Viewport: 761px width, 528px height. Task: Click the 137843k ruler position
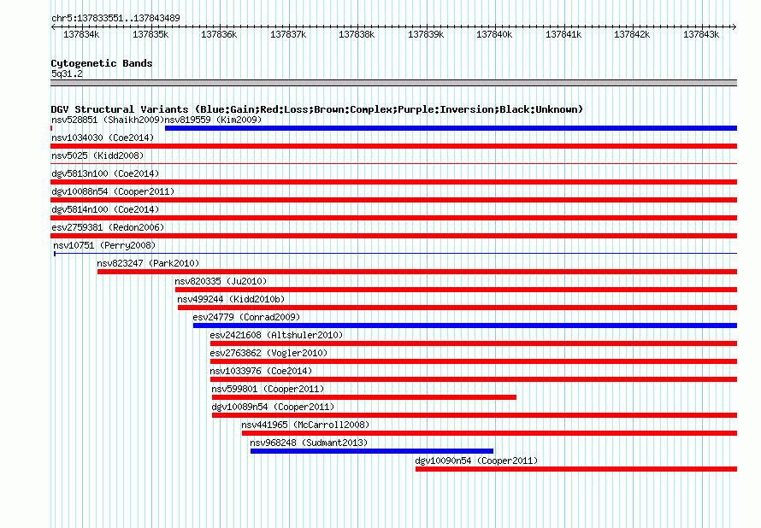coord(701,34)
